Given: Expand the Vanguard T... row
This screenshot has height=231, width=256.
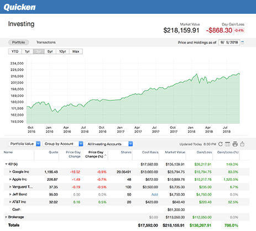Looking at the screenshot, I should click(x=11, y=187).
